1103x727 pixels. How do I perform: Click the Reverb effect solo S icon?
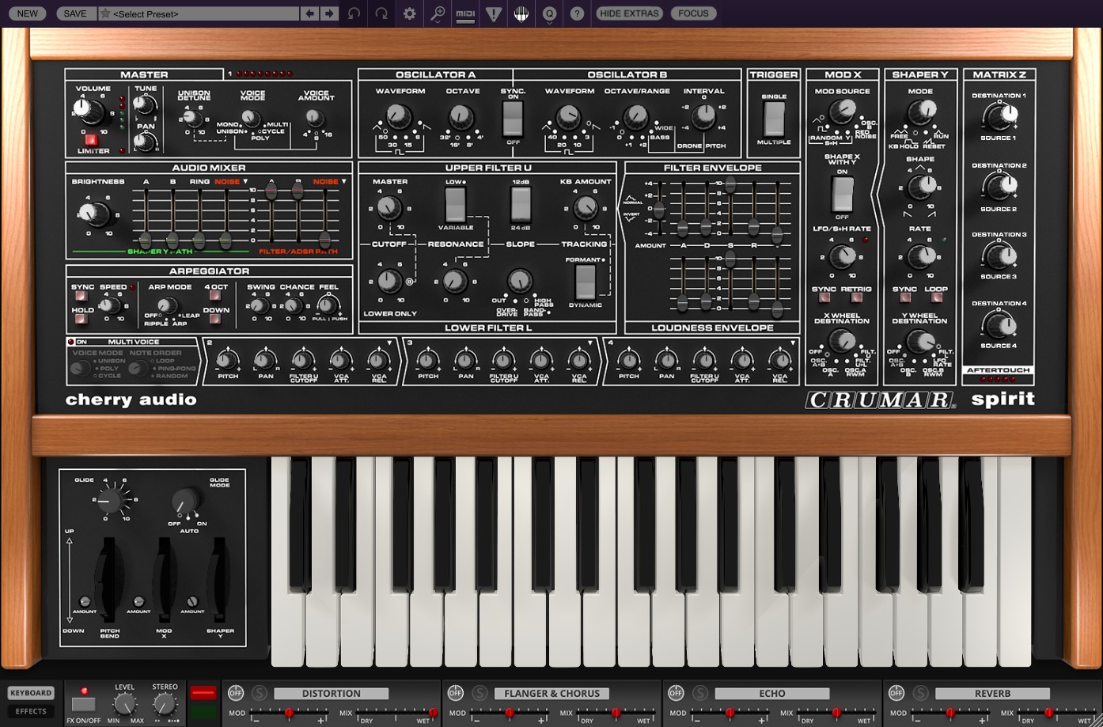click(x=920, y=693)
